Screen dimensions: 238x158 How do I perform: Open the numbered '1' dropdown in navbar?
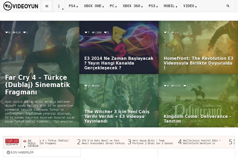point(59,6)
